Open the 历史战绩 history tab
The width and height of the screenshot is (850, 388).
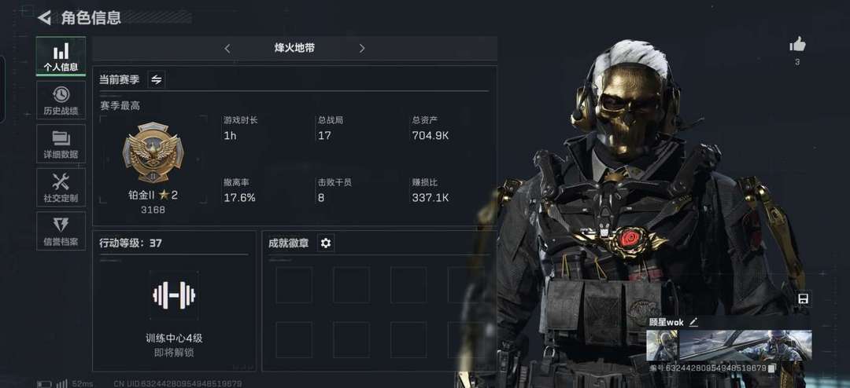coord(61,100)
